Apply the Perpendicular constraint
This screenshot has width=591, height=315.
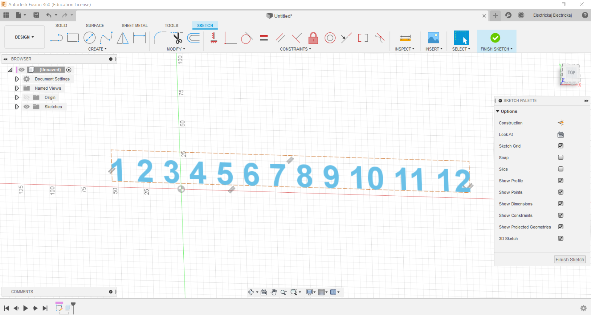point(296,38)
